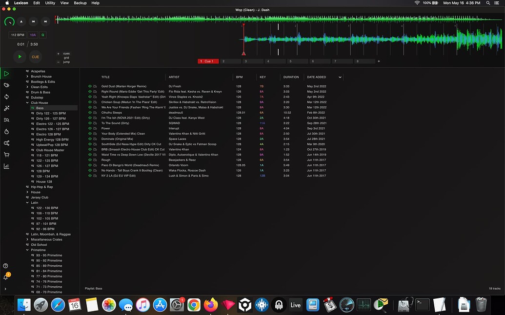
Task: Open the smart search playlist icon
Action: click(6, 120)
